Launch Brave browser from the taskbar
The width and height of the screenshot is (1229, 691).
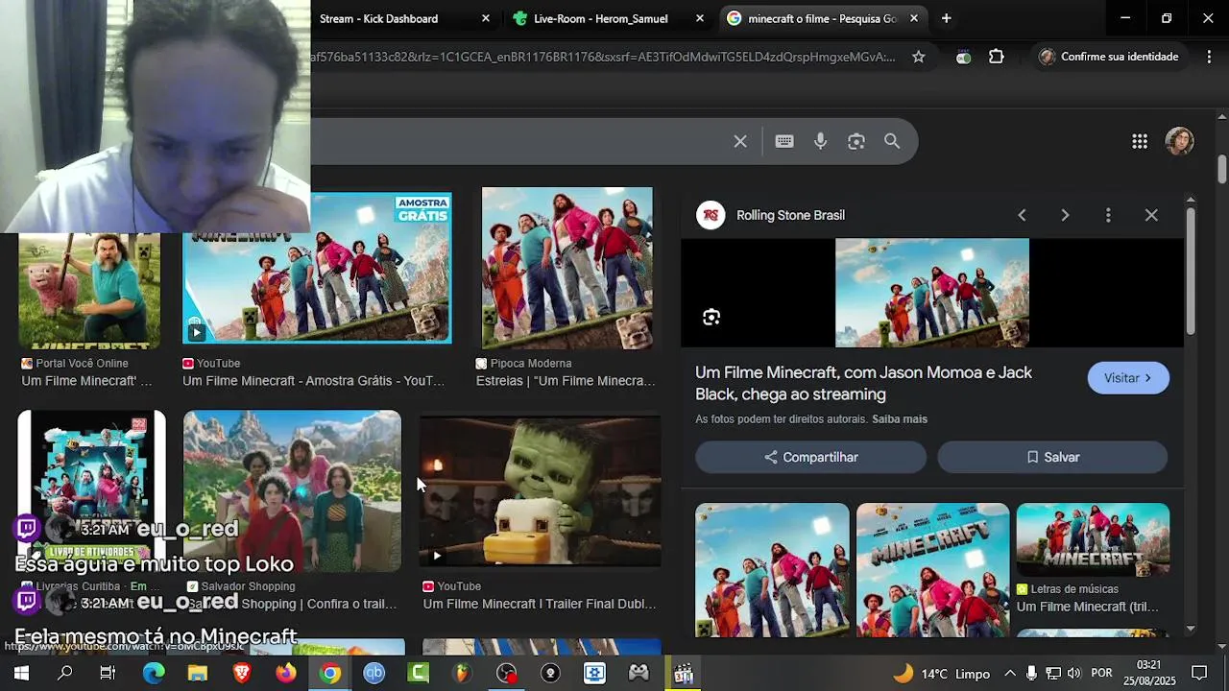[242, 674]
